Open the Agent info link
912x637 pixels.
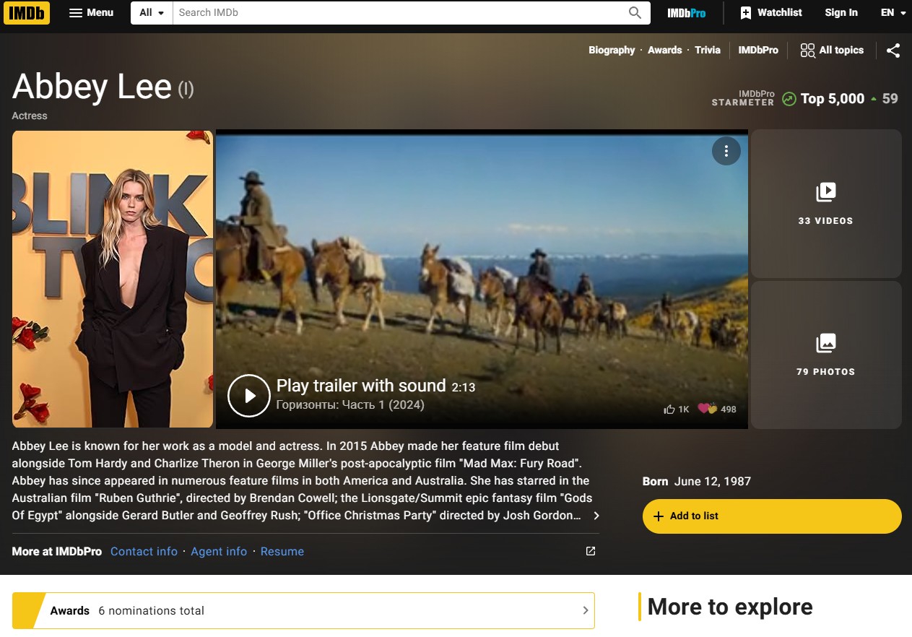pyautogui.click(x=219, y=551)
